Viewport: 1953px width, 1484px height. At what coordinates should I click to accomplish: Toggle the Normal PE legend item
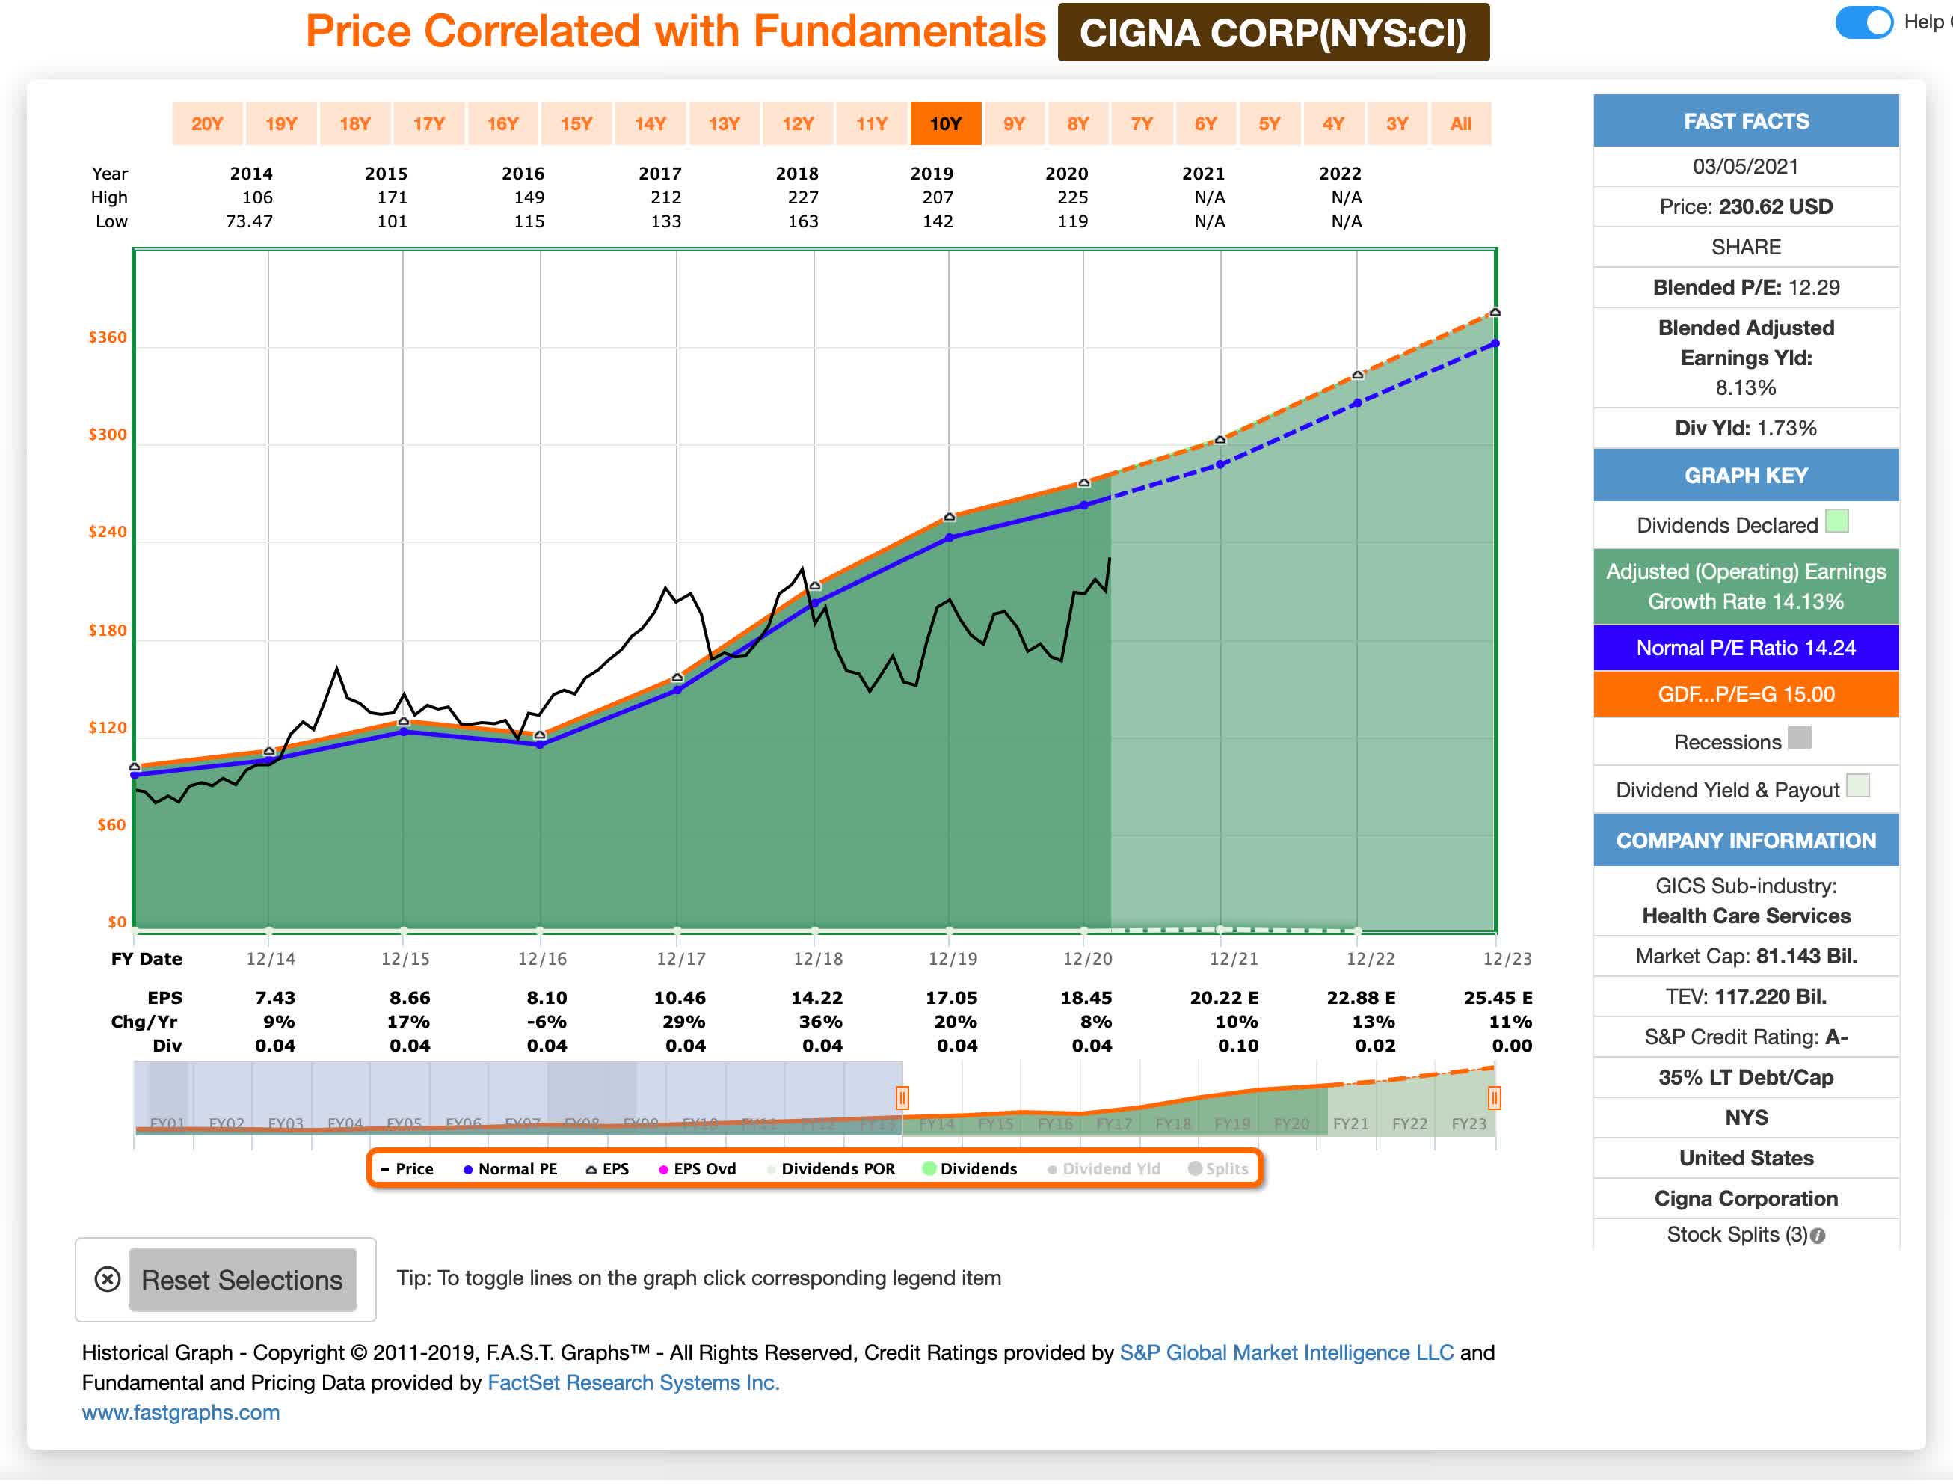tap(511, 1168)
